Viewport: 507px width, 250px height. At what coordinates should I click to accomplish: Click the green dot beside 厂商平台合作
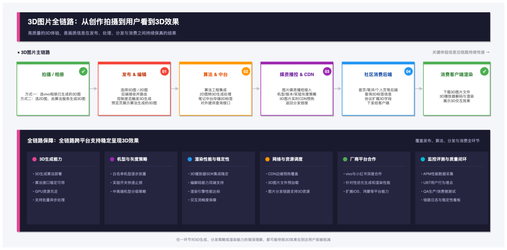point(345,159)
